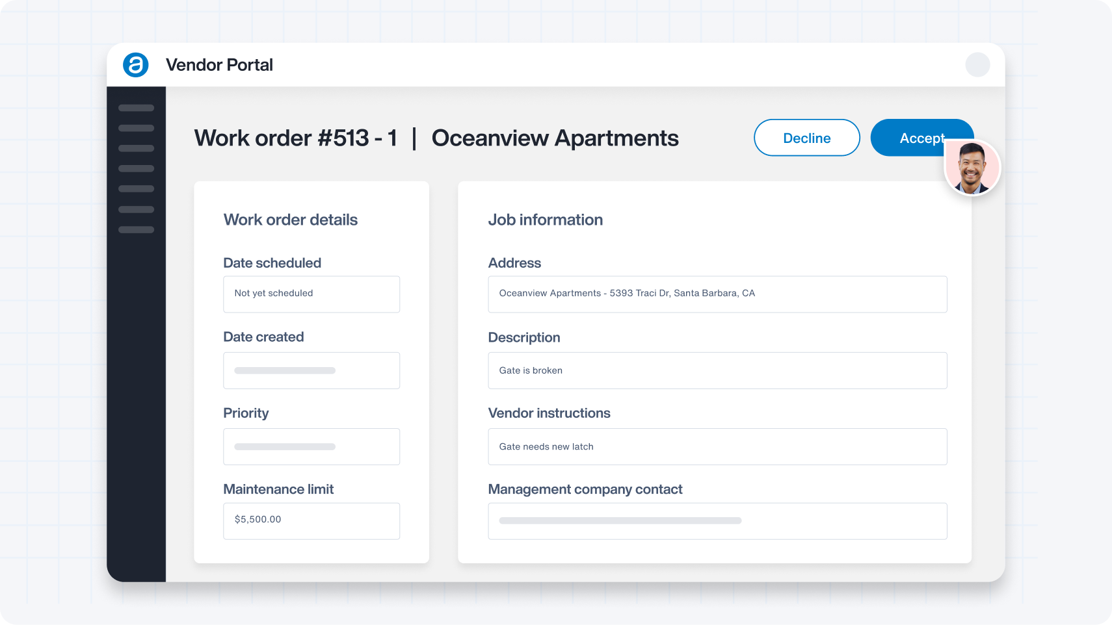
Task: Click the Priority field
Action: [x=311, y=446]
